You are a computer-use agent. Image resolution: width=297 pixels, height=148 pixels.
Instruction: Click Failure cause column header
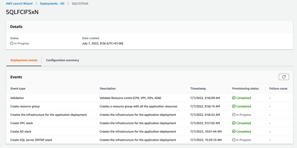[278, 88]
